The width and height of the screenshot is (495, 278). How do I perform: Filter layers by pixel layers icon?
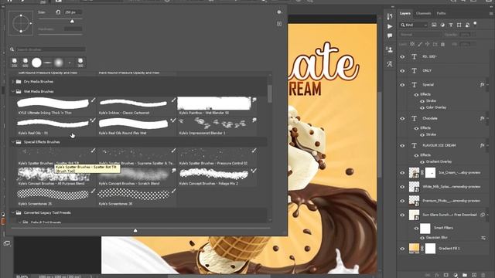point(434,25)
